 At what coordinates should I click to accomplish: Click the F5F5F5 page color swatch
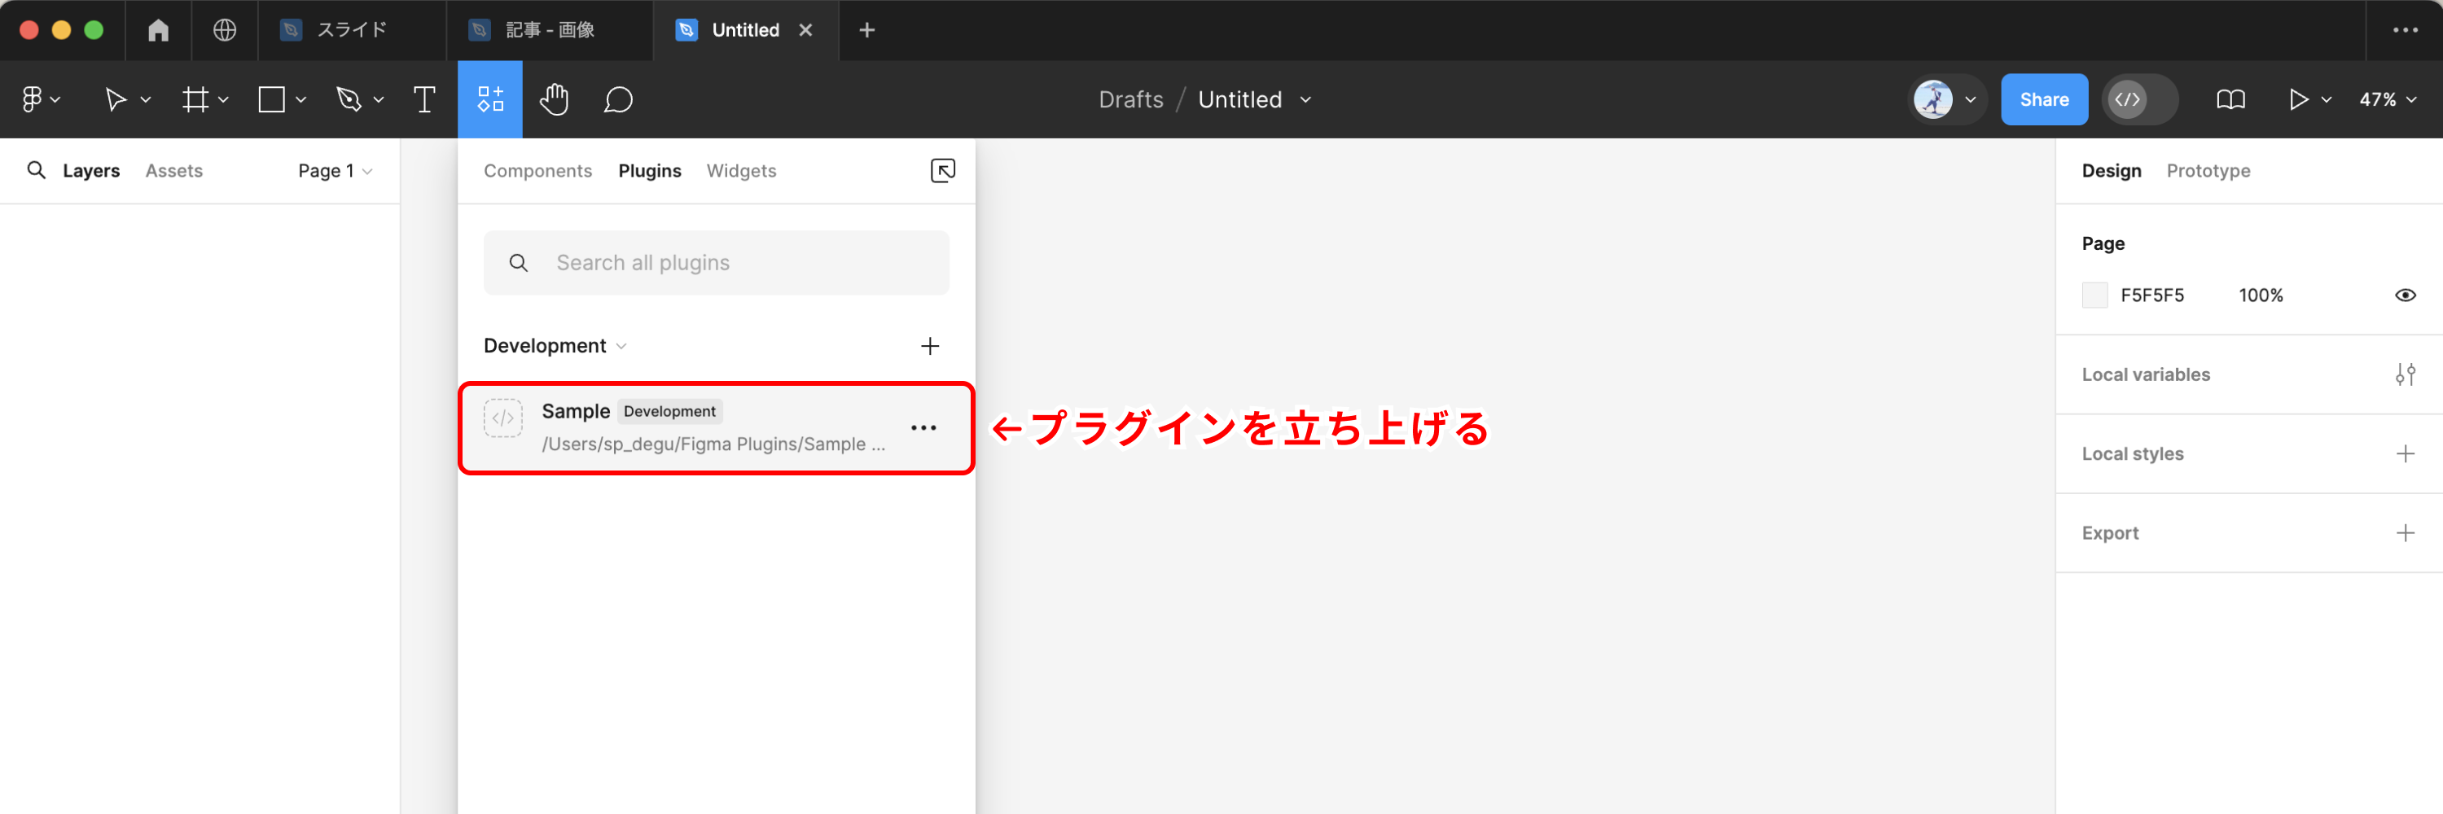pyautogui.click(x=2095, y=295)
